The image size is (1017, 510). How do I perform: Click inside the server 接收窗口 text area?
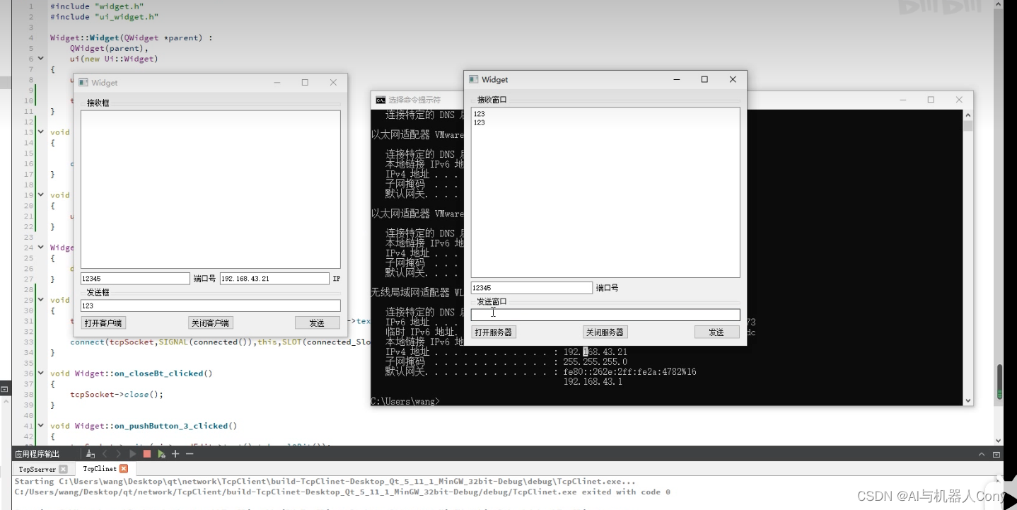coord(605,192)
